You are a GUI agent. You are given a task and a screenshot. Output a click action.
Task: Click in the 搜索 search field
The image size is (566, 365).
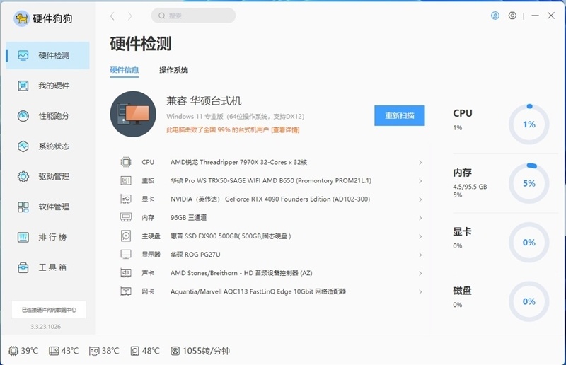[x=193, y=16]
